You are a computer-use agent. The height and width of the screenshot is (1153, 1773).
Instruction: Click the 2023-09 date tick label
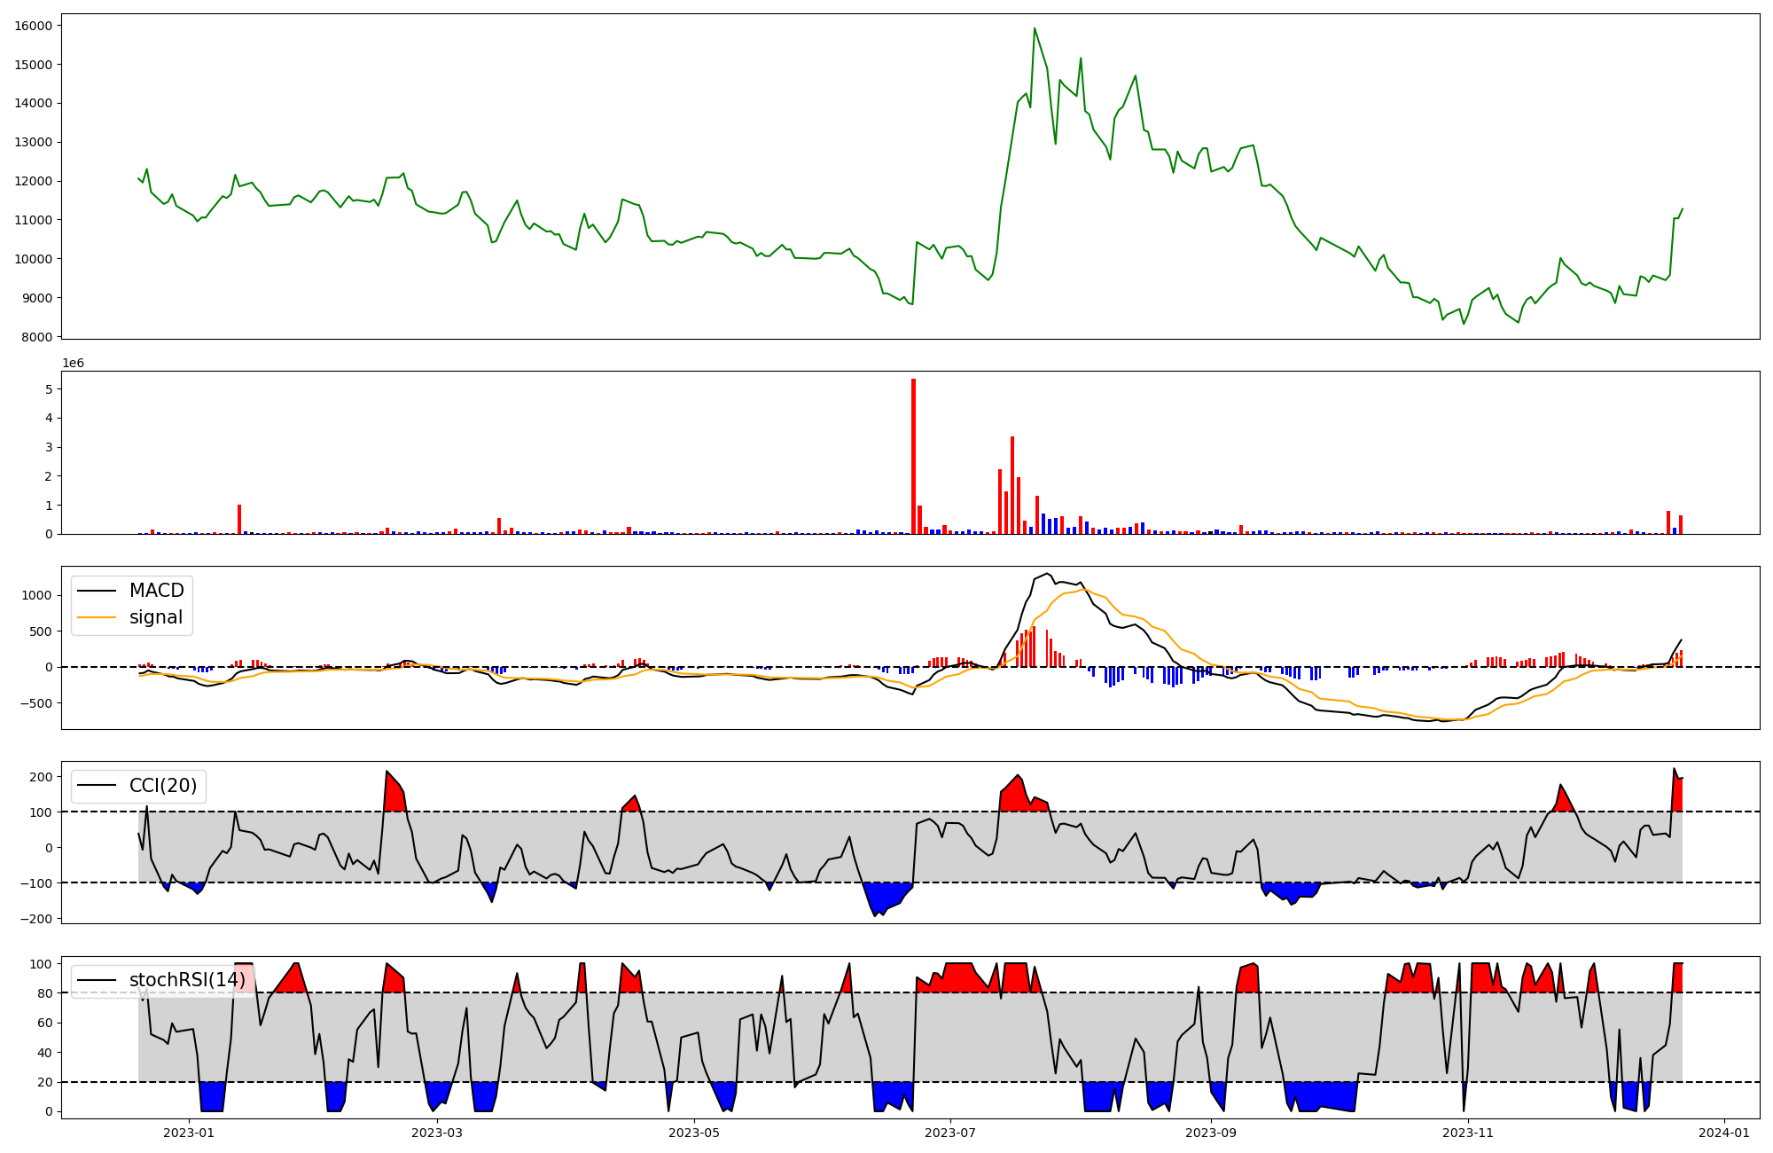[x=1210, y=1133]
